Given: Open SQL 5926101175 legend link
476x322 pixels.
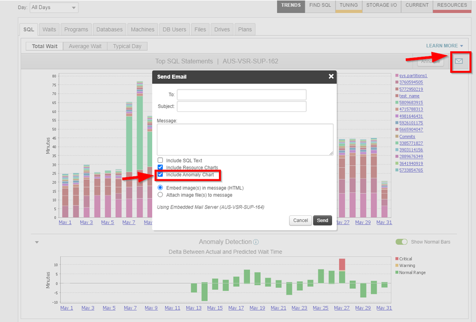Looking at the screenshot, I should click(411, 123).
